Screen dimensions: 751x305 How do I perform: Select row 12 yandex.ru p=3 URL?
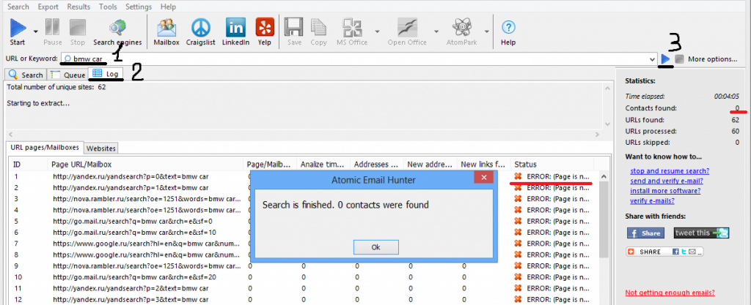click(131, 300)
